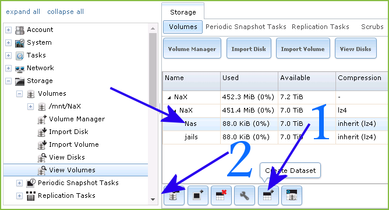
Task: Open the Replication Tasks tab
Action: (320, 27)
